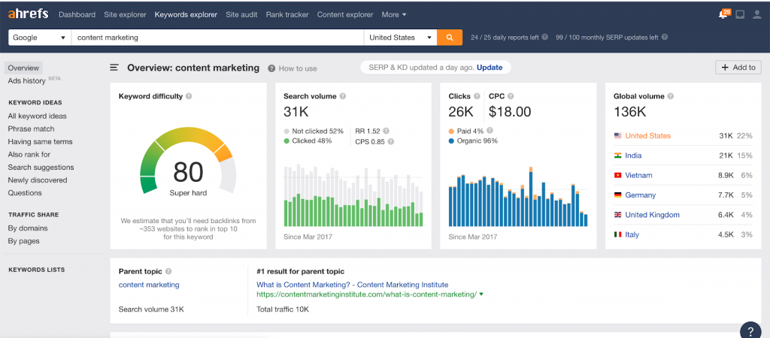
Task: Expand the More menu in navigation
Action: [x=394, y=15]
